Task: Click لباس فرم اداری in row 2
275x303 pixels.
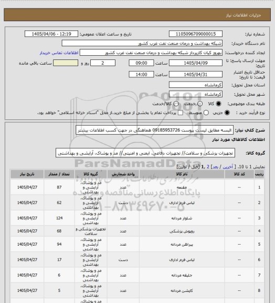Action: click(x=182, y=203)
